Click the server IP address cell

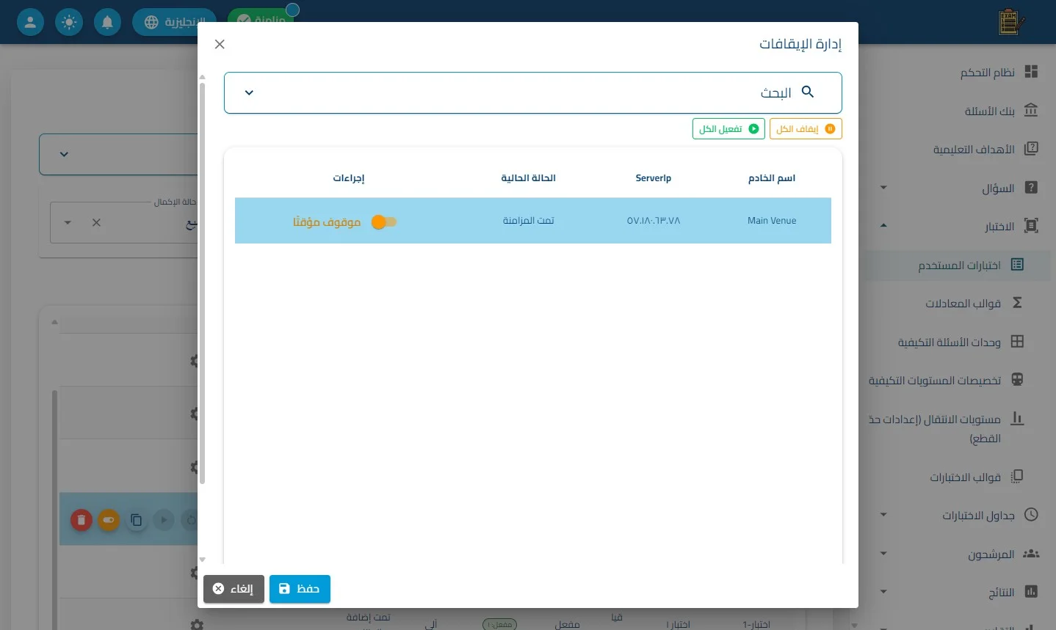pyautogui.click(x=654, y=221)
